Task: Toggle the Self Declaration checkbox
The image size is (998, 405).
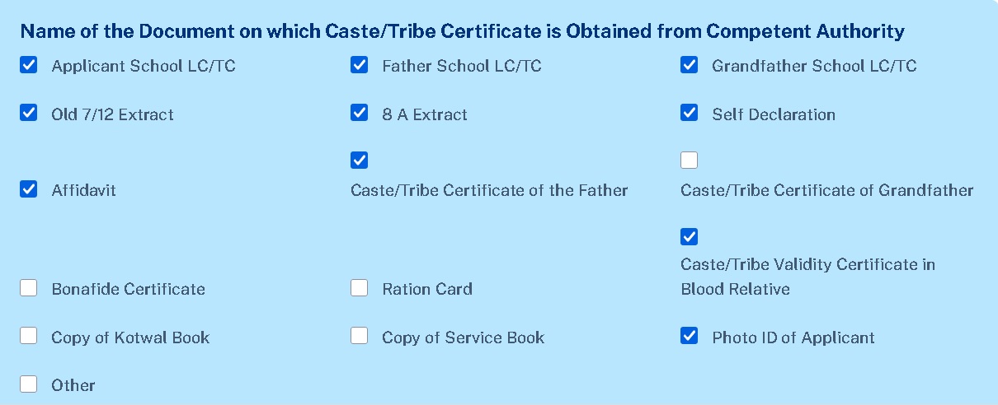Action: point(689,114)
